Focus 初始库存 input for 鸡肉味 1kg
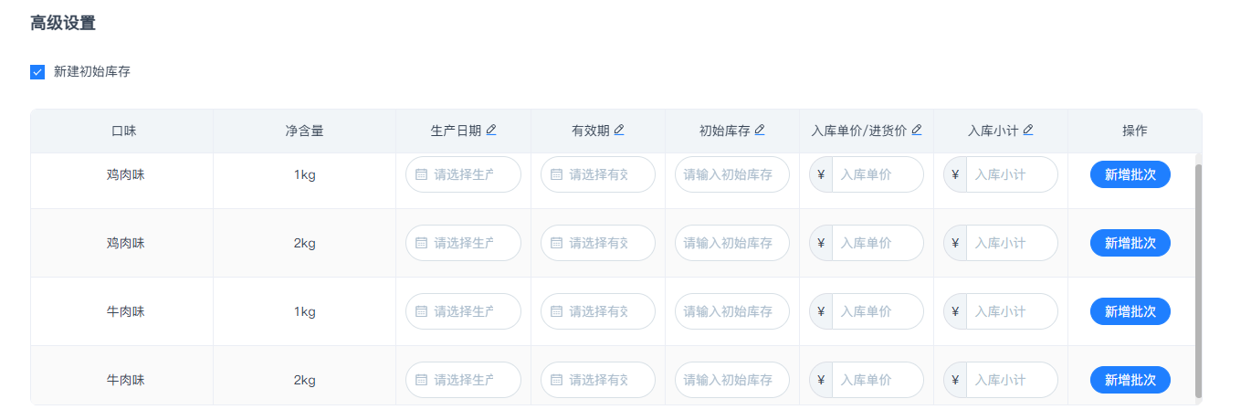The width and height of the screenshot is (1251, 420). [x=731, y=174]
